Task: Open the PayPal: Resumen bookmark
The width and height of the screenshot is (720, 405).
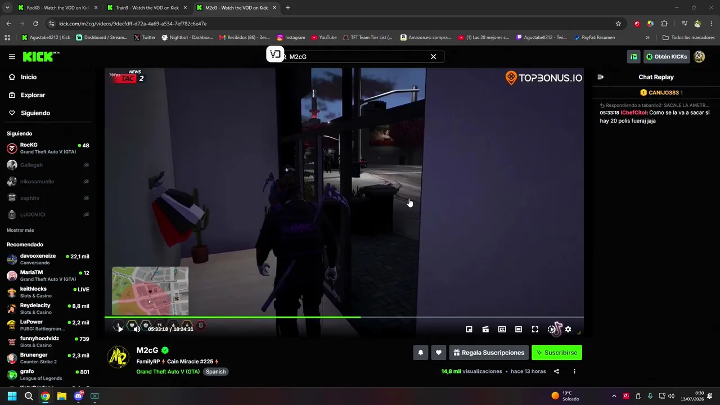Action: click(595, 38)
